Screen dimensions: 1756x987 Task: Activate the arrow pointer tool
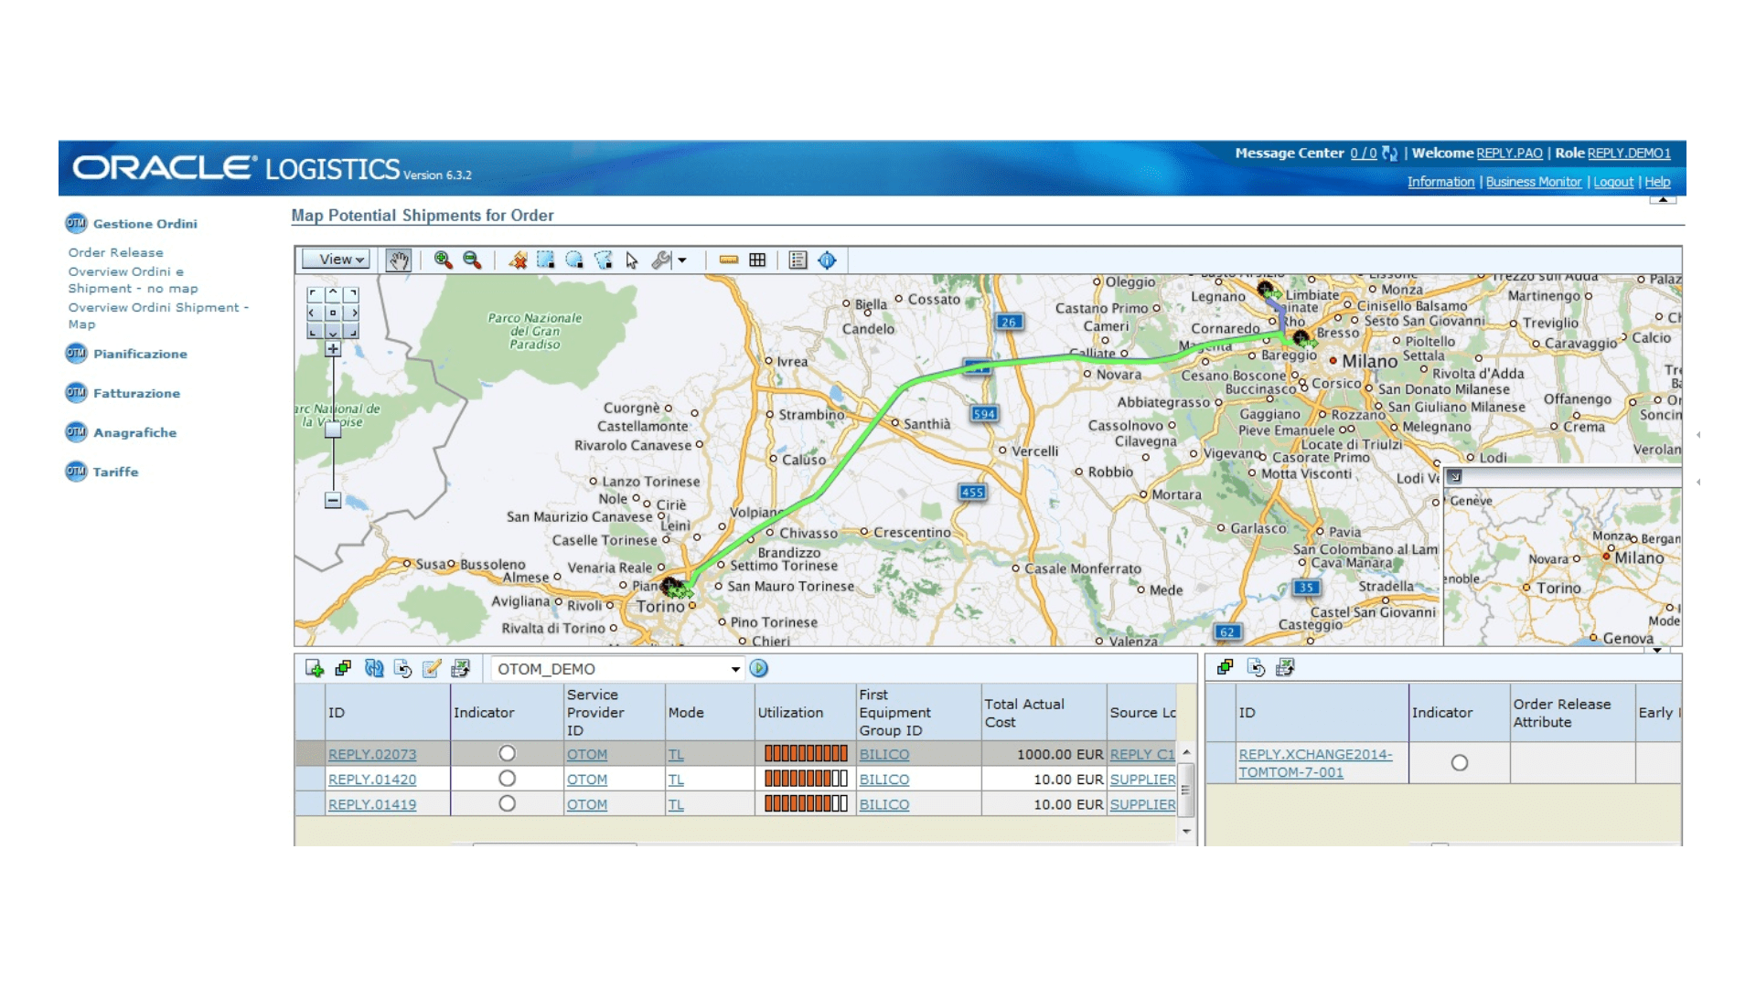pos(632,260)
